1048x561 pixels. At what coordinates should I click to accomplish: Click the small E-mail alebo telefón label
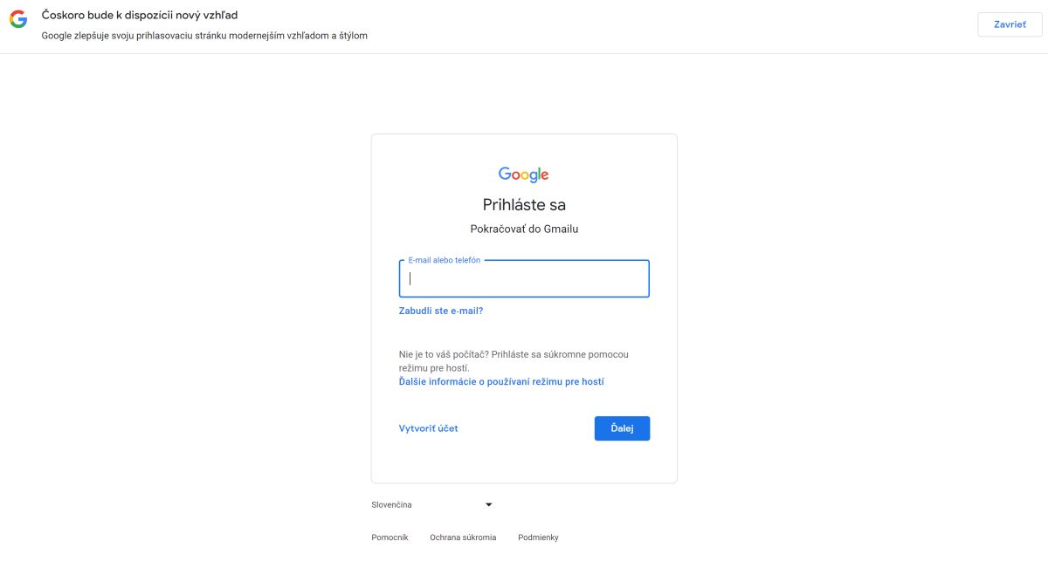click(x=445, y=260)
